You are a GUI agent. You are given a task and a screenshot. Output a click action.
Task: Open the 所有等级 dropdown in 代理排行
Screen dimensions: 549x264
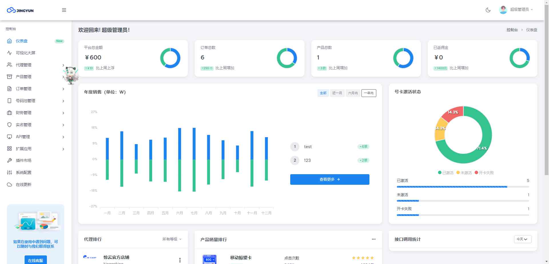tap(172, 239)
